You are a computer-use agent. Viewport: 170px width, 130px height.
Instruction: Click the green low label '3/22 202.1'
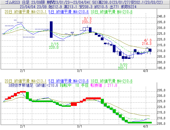click(x=123, y=67)
